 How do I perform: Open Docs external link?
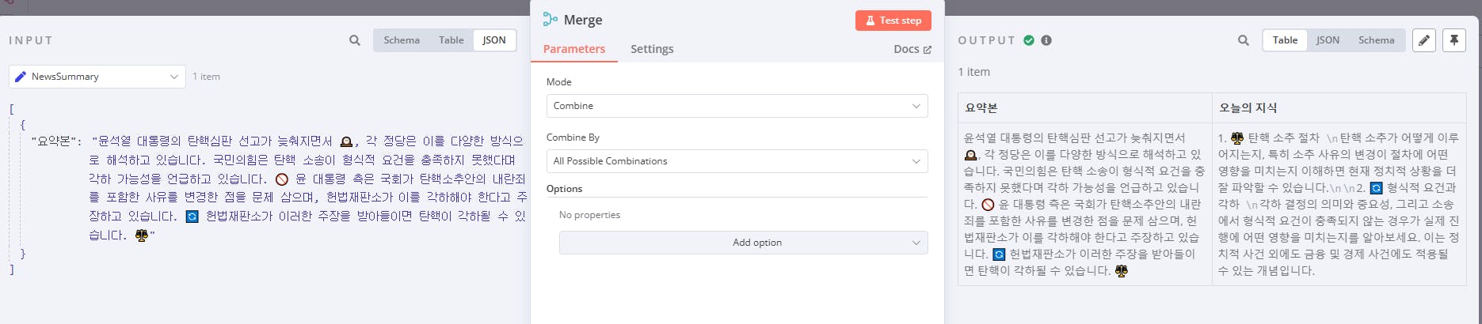click(x=912, y=49)
